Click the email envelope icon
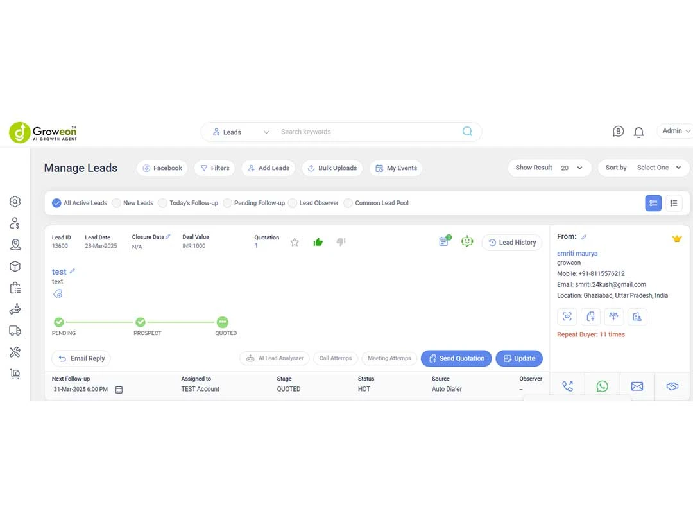693x520 pixels. pyautogui.click(x=637, y=386)
